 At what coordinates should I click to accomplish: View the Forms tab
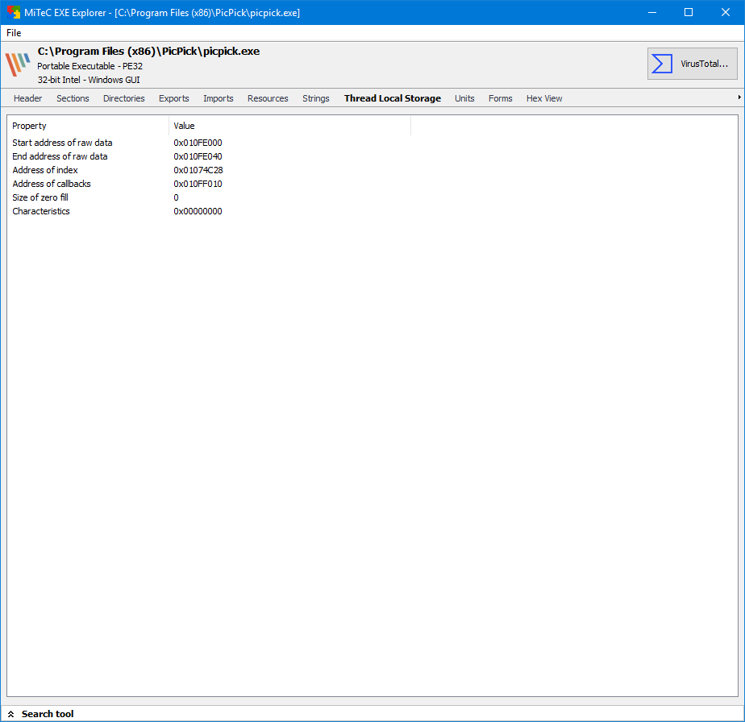click(501, 98)
